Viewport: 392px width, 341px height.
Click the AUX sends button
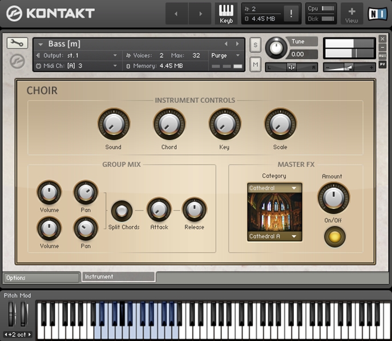click(382, 56)
